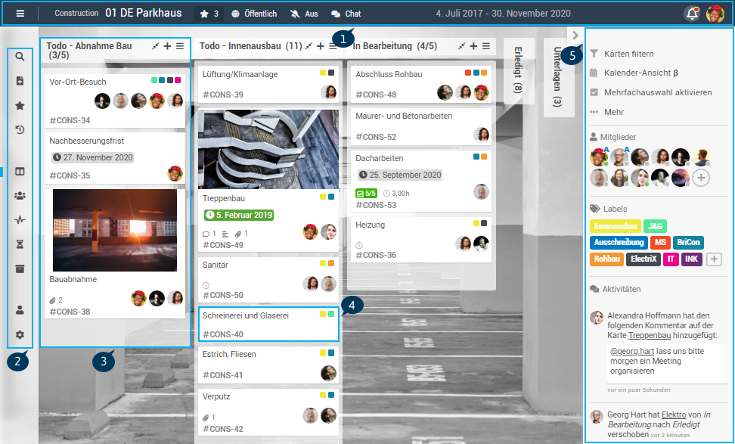
Task: Add a new label with plus button
Action: [x=714, y=259]
